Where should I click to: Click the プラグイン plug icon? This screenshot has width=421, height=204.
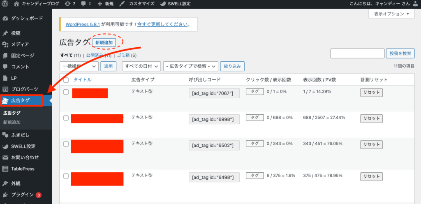pyautogui.click(x=5, y=195)
